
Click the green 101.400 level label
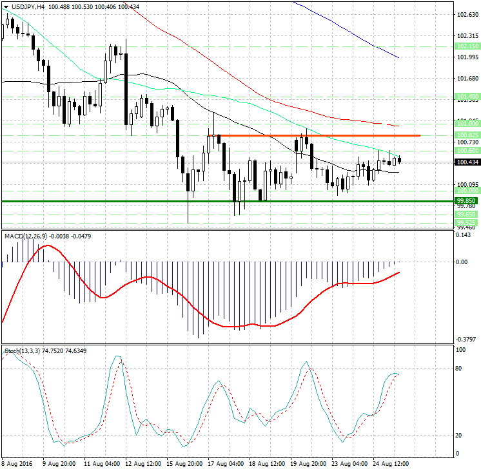(466, 96)
